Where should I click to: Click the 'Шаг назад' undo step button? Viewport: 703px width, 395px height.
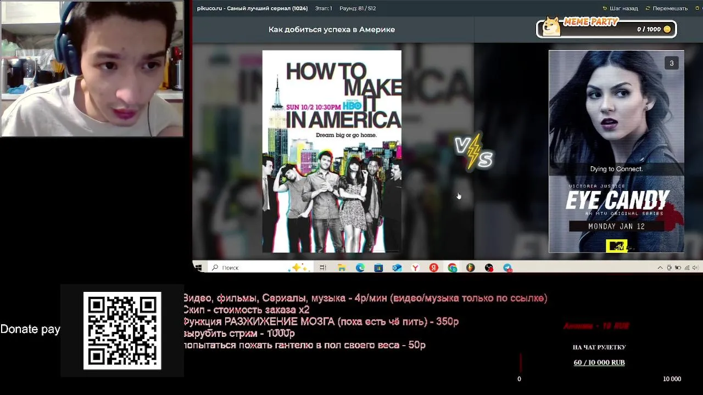click(x=620, y=8)
